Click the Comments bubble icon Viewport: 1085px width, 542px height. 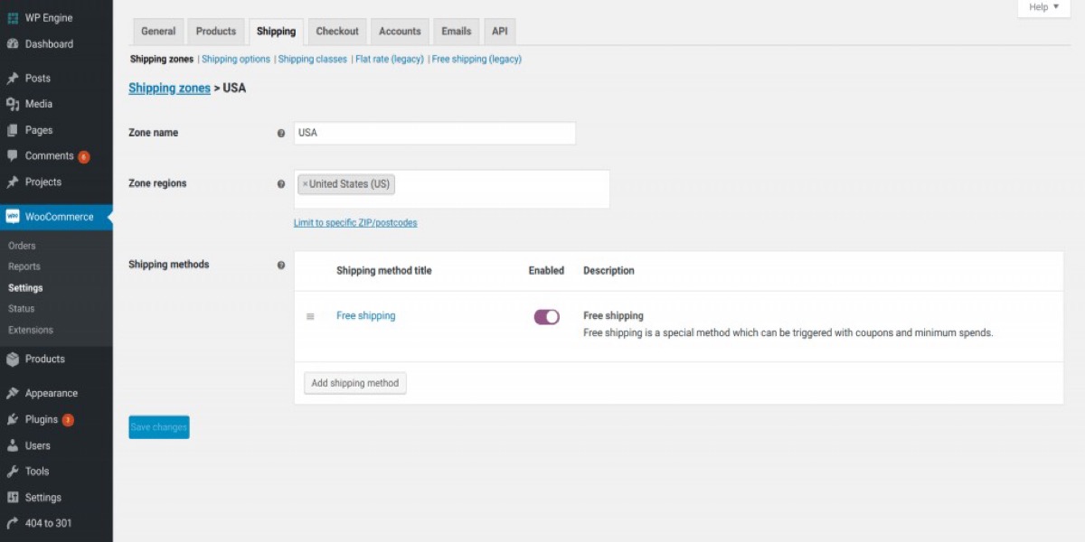pos(13,156)
